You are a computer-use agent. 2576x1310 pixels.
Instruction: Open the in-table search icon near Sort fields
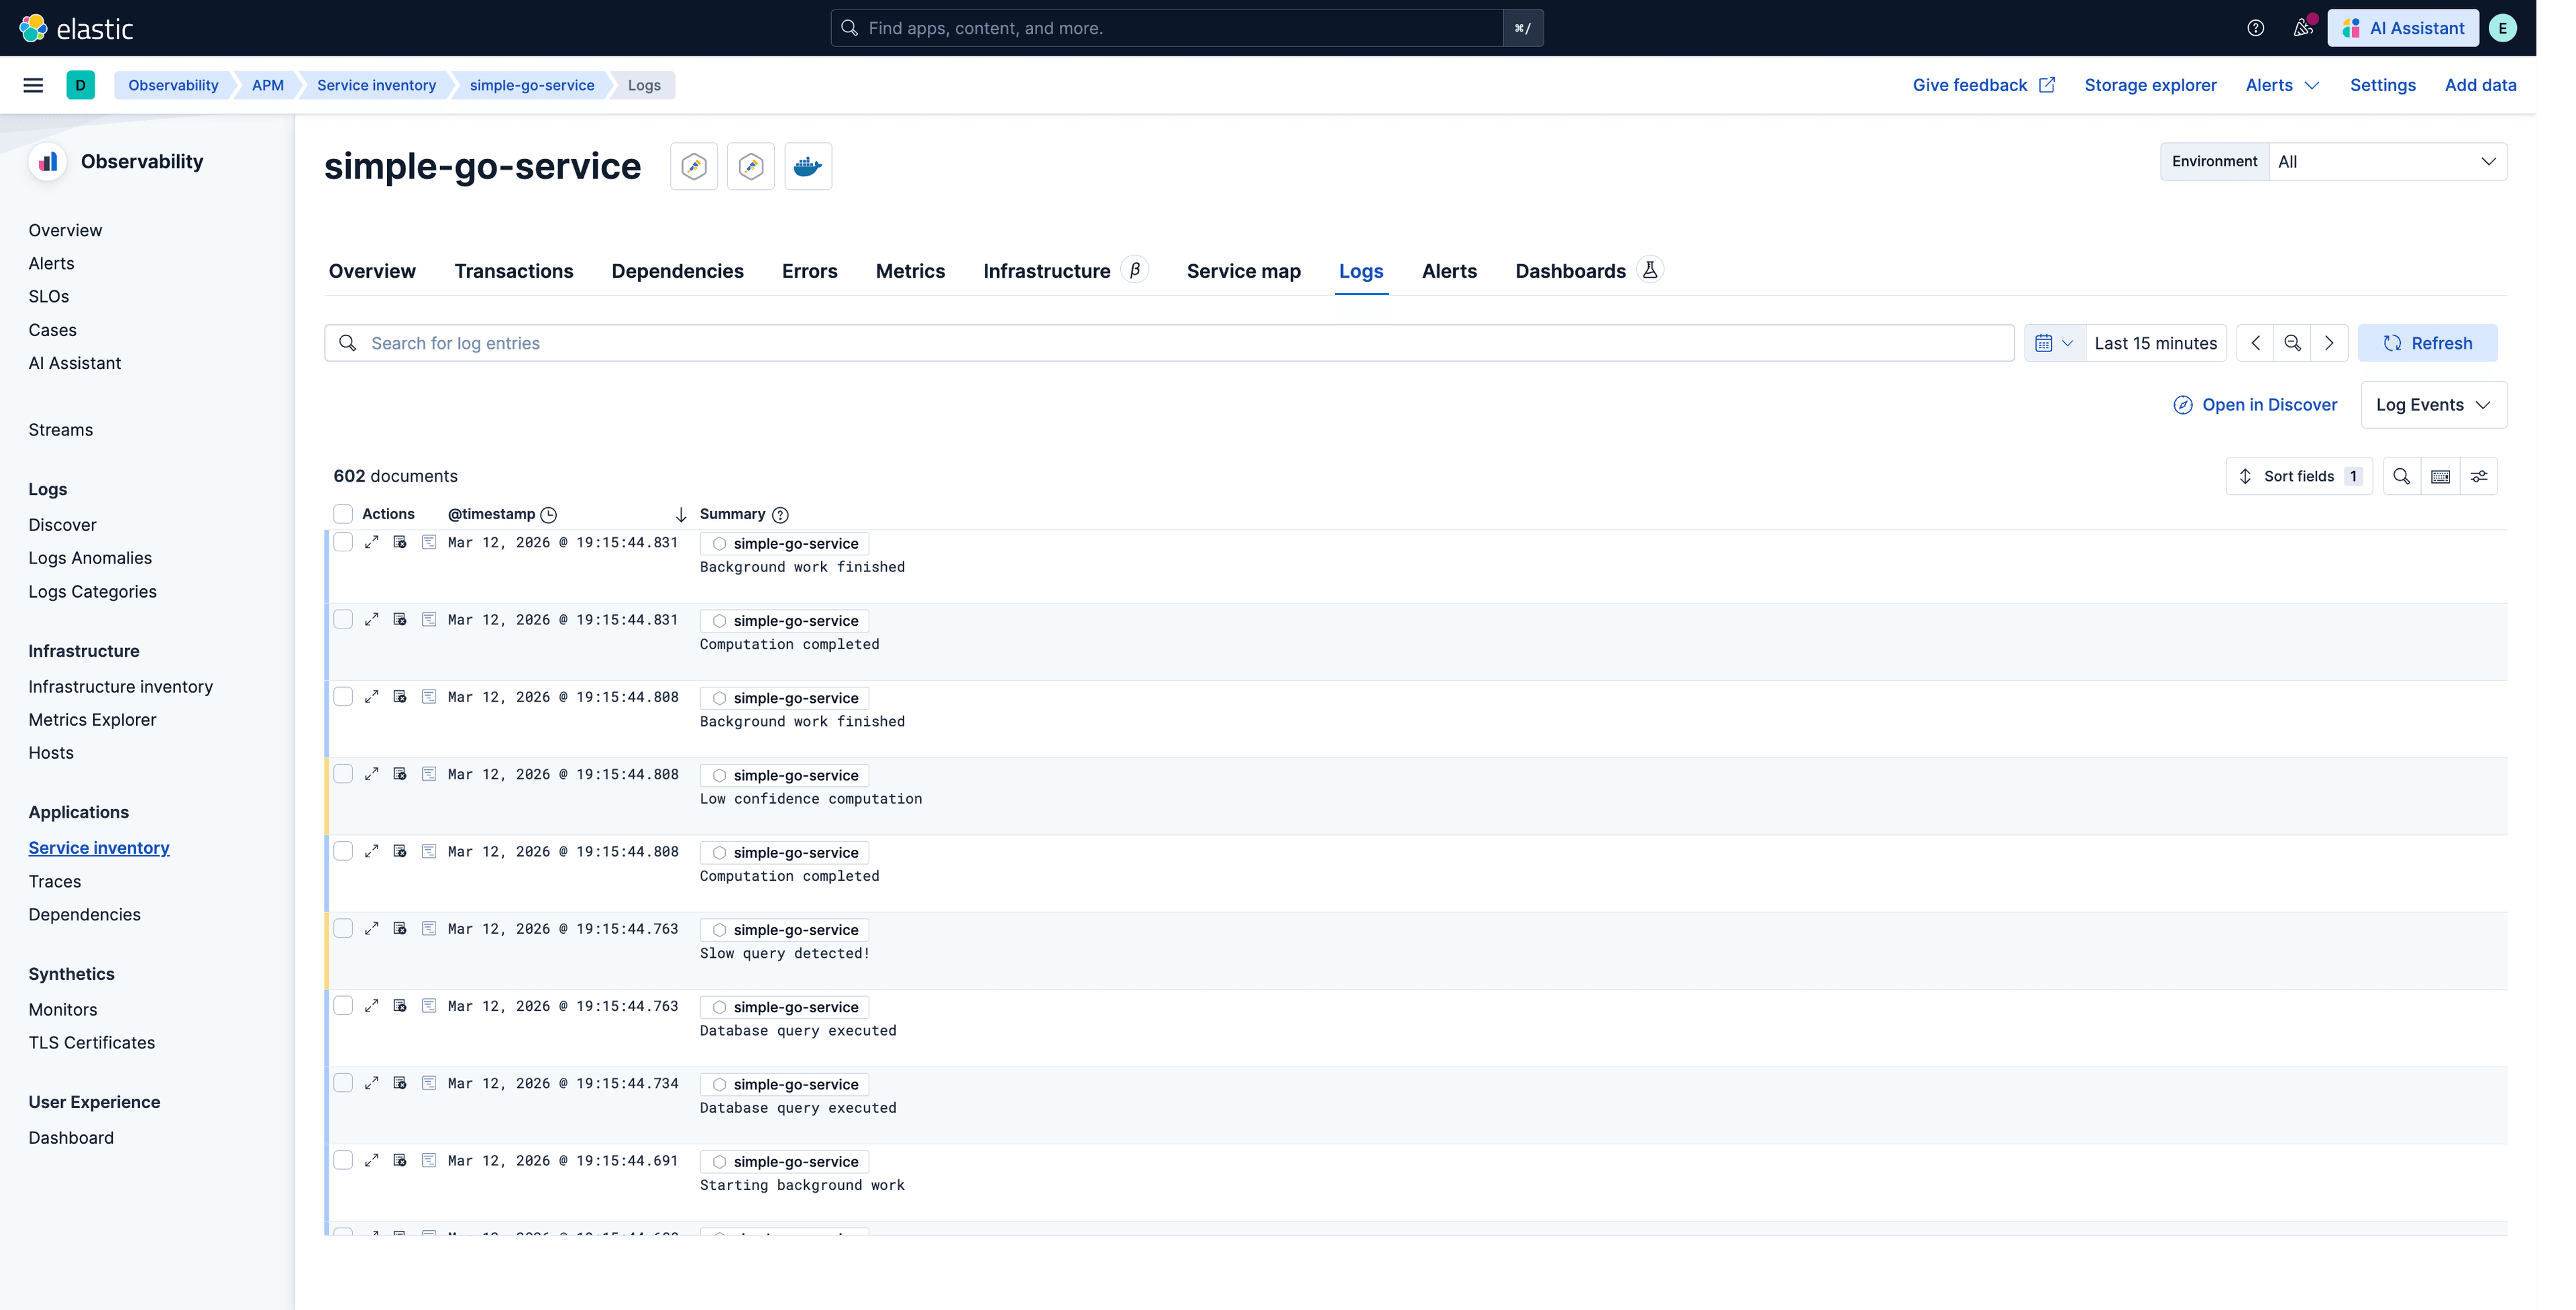[x=2402, y=476]
